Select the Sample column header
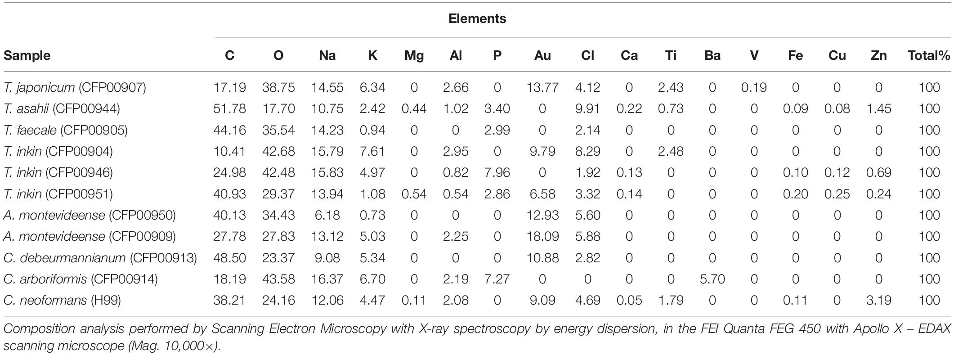Viewport: 954px width, 355px height. click(x=27, y=55)
